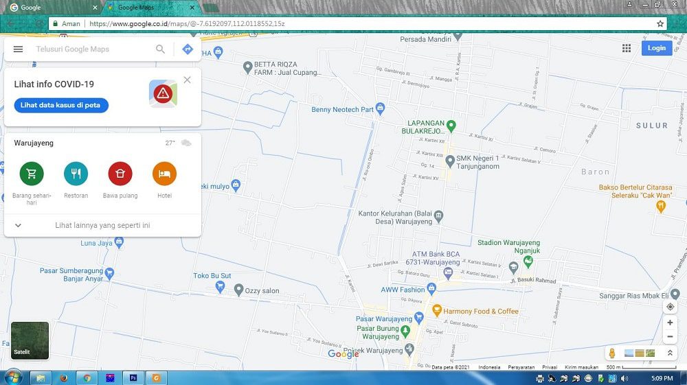The width and height of the screenshot is (687, 385).
Task: Click the Stadion Warujayeng Nganjuk pin
Action: tap(528, 261)
